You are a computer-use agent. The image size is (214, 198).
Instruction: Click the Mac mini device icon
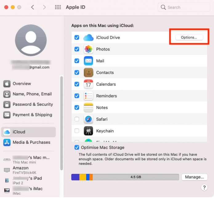(x=7, y=160)
